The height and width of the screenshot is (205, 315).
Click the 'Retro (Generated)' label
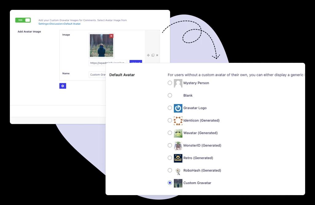coord(198,158)
